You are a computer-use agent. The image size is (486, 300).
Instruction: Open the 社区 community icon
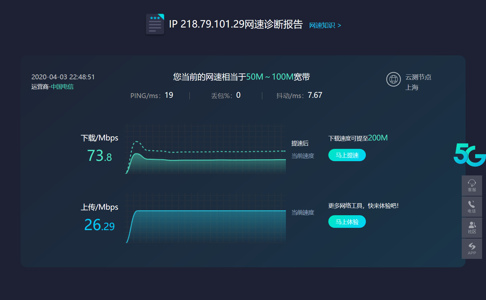[x=472, y=227]
